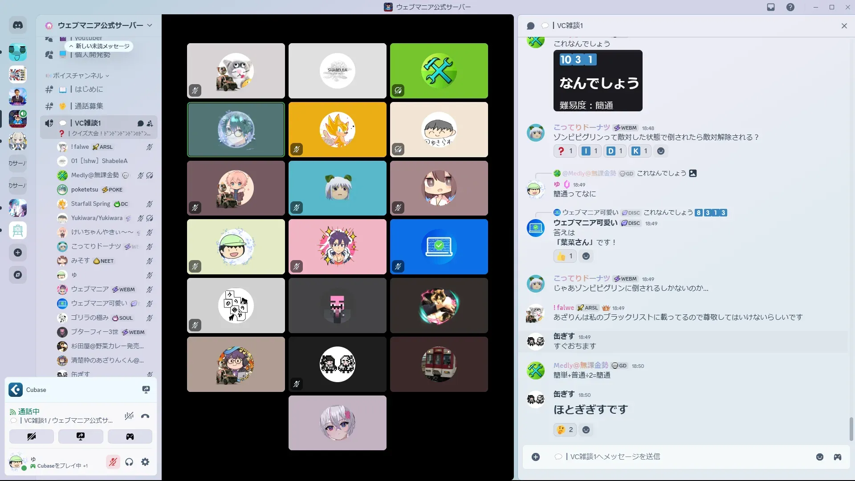Open the 通話募集 text channel
The image size is (855, 481).
point(89,106)
